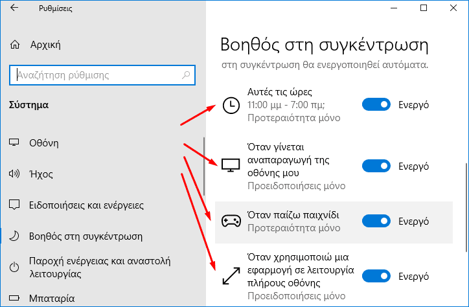The image size is (469, 307).
Task: Turn off the screen duplication rule switch
Action: tap(376, 166)
